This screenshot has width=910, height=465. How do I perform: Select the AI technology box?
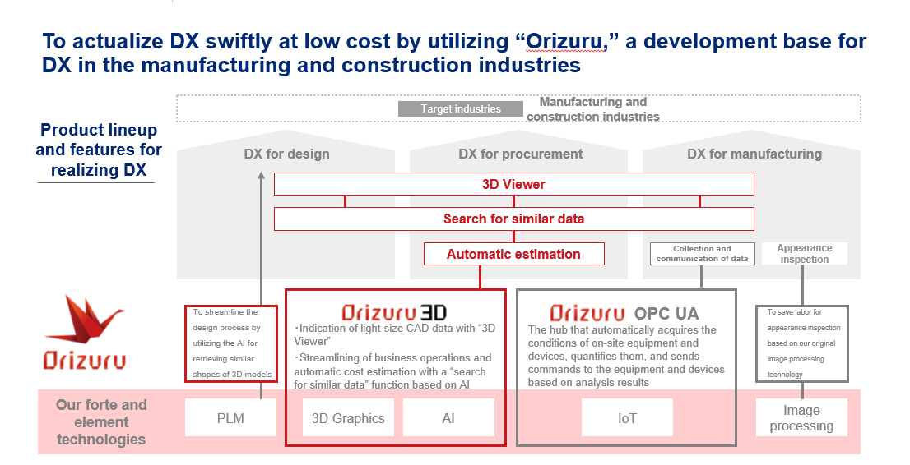click(x=448, y=418)
